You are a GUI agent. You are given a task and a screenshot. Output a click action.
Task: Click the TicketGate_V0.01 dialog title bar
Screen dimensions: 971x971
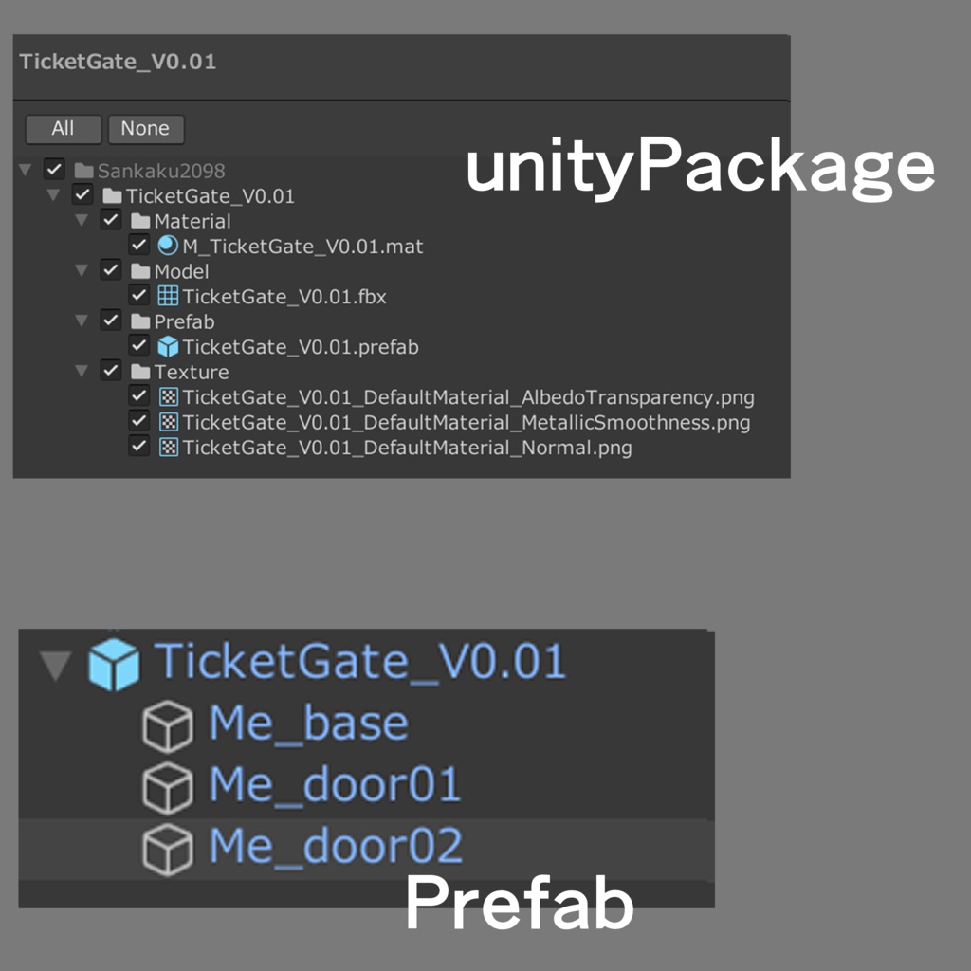[x=118, y=62]
